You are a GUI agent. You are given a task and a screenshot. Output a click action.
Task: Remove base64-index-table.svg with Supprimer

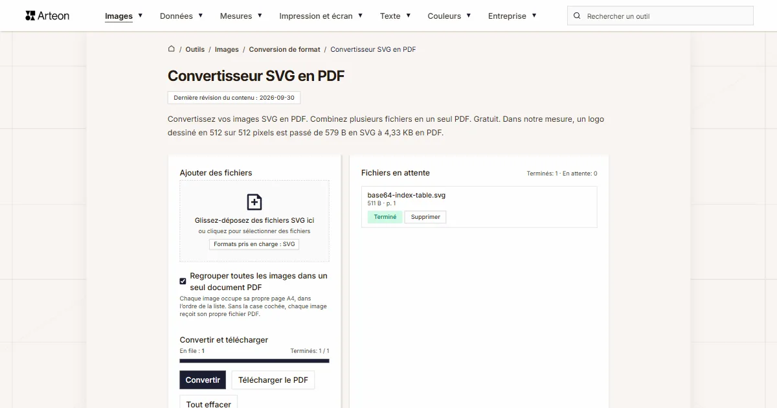(425, 217)
